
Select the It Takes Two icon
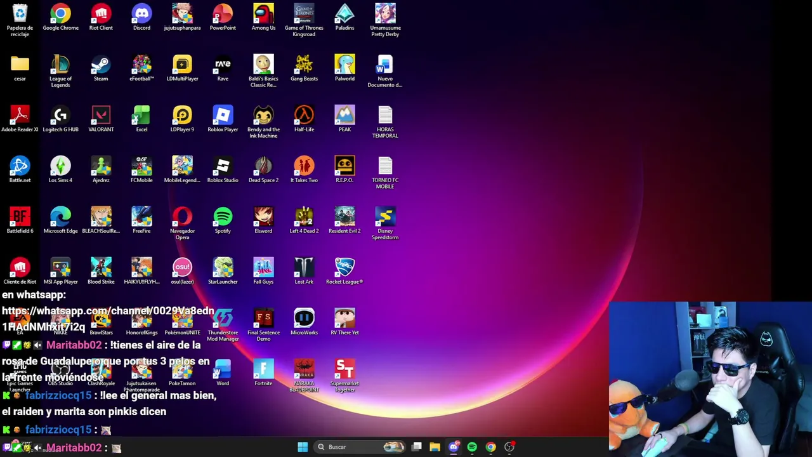(304, 170)
